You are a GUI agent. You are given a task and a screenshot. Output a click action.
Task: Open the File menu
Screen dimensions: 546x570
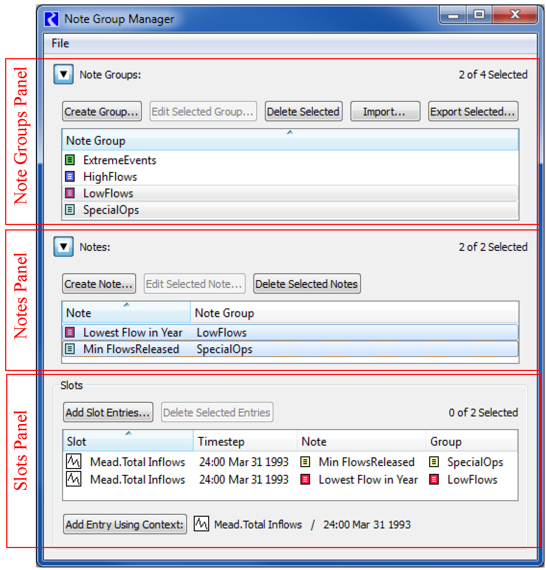[60, 44]
